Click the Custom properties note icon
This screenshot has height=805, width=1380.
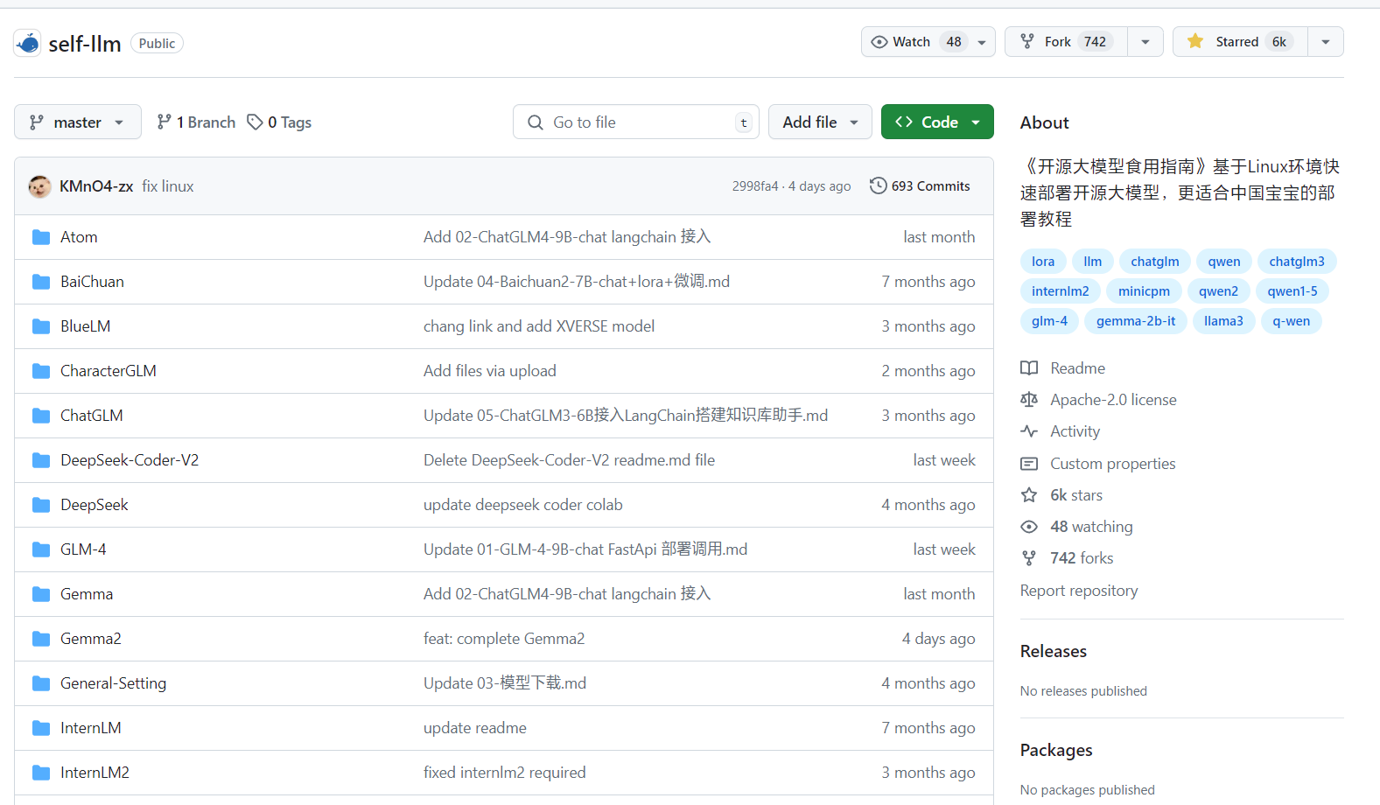click(1029, 464)
